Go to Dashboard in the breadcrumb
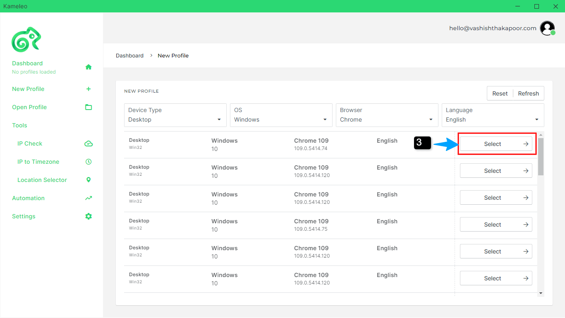The width and height of the screenshot is (565, 318). [x=129, y=55]
